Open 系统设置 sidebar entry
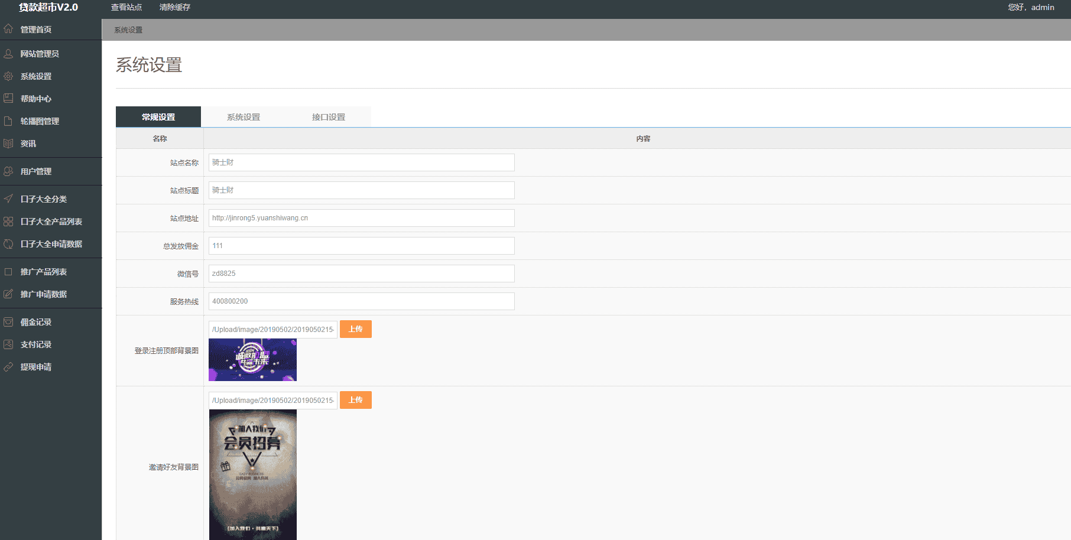This screenshot has height=540, width=1071. click(36, 76)
